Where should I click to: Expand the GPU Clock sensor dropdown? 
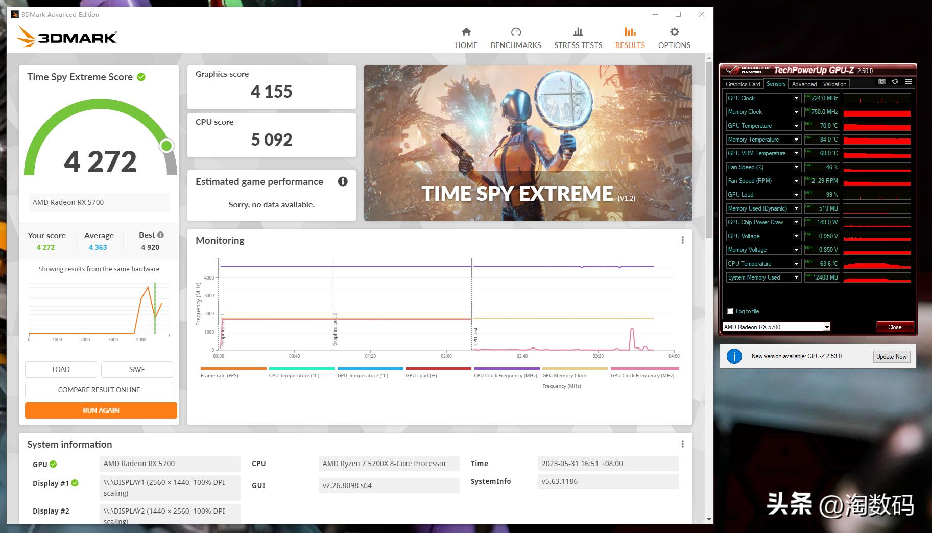pyautogui.click(x=796, y=98)
